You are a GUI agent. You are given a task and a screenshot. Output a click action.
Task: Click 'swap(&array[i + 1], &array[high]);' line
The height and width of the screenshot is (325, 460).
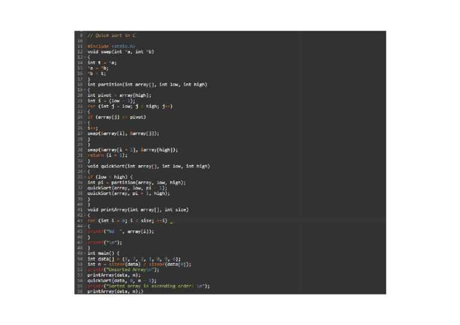(132, 150)
